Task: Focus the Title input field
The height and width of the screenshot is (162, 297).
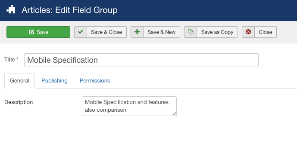Action: [x=141, y=60]
